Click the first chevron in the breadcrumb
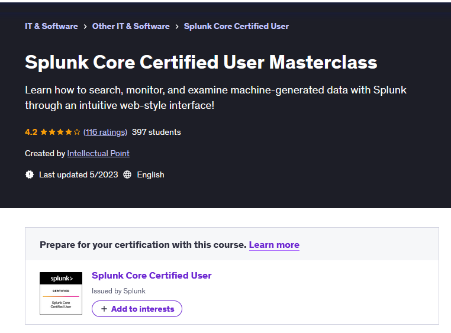Image resolution: width=451 pixels, height=333 pixels. click(x=85, y=27)
